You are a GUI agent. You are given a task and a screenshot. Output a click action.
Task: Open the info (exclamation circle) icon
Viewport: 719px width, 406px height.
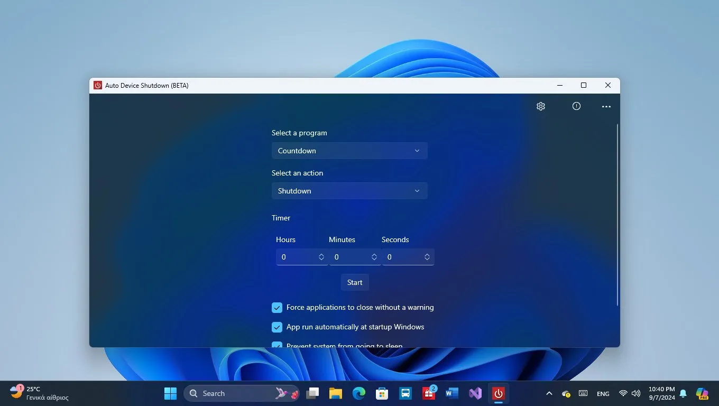point(576,106)
